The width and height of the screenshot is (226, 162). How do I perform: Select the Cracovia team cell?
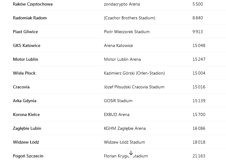pyautogui.click(x=21, y=87)
